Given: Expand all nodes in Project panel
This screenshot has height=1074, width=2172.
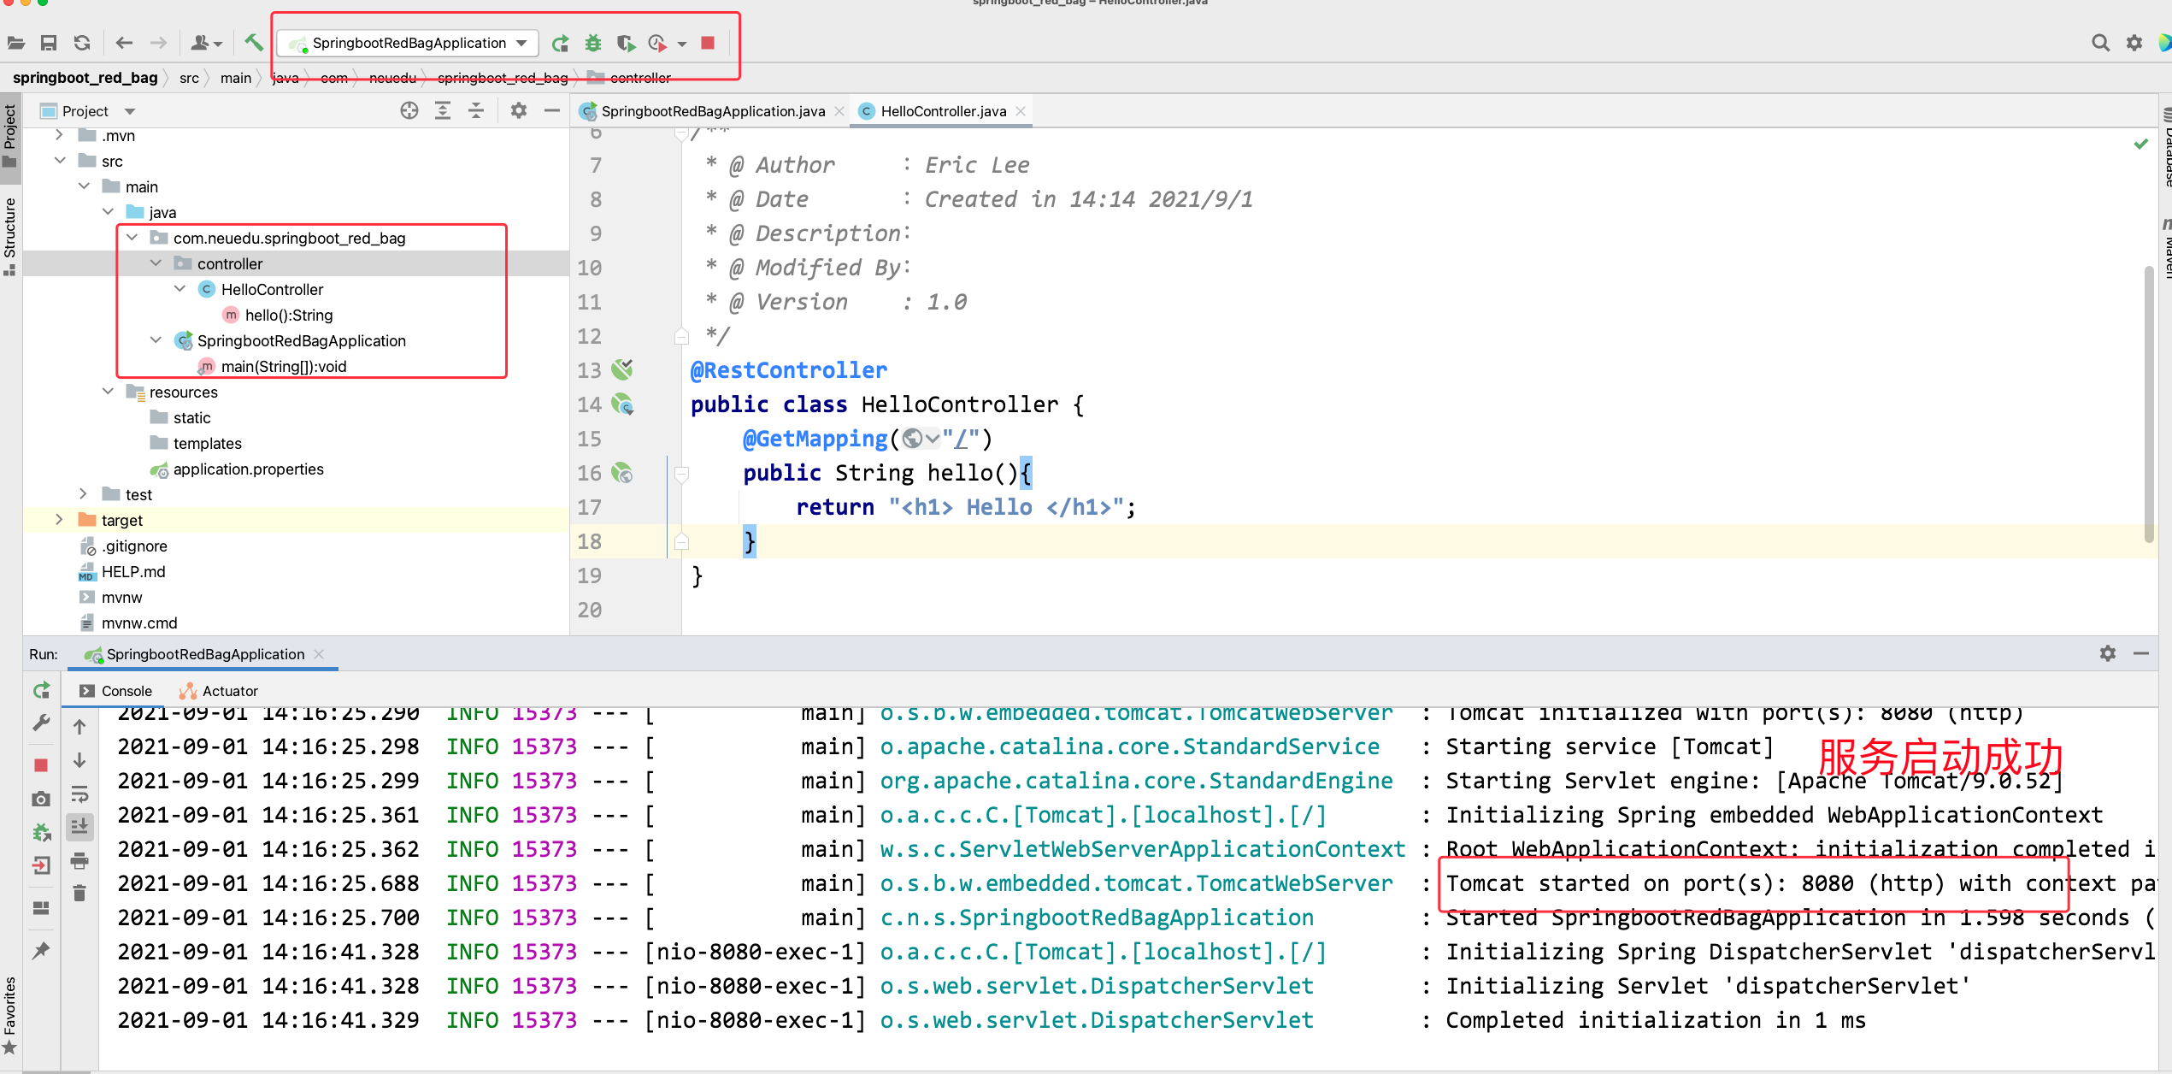Looking at the screenshot, I should coord(443,110).
